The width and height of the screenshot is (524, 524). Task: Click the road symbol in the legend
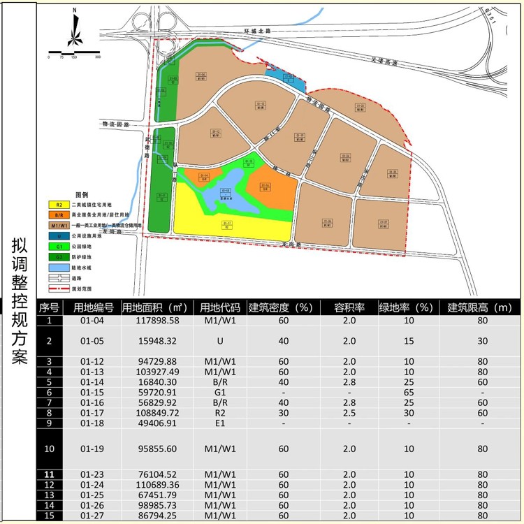[59, 278]
